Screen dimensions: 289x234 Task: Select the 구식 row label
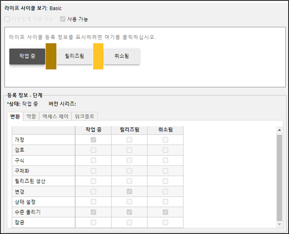(x=20, y=160)
